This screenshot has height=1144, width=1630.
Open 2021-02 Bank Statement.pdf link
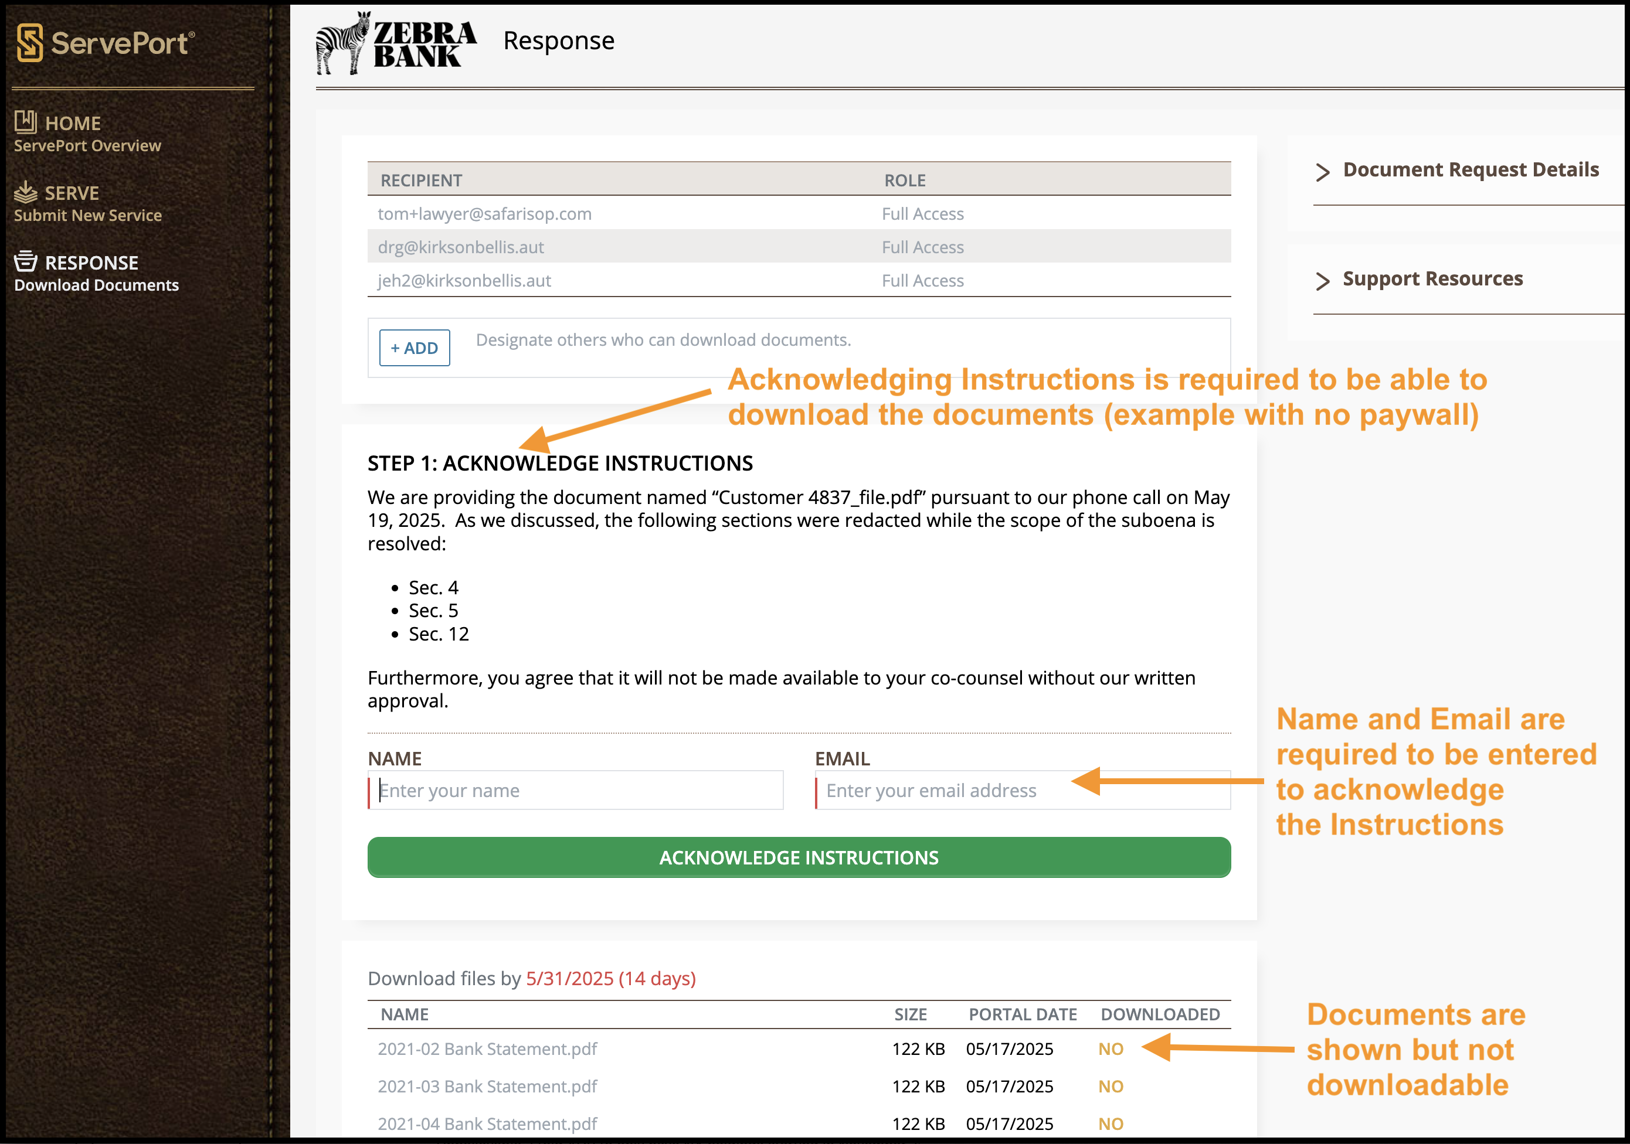[487, 1049]
